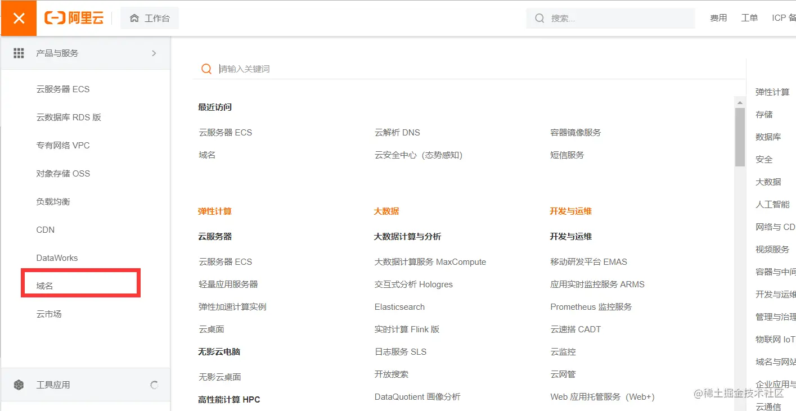Click the 工具应用 section header
The width and height of the screenshot is (796, 411).
[x=86, y=385]
